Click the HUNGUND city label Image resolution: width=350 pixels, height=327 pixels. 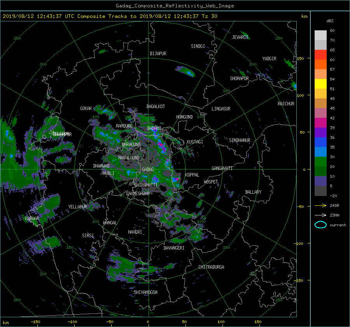click(x=184, y=117)
